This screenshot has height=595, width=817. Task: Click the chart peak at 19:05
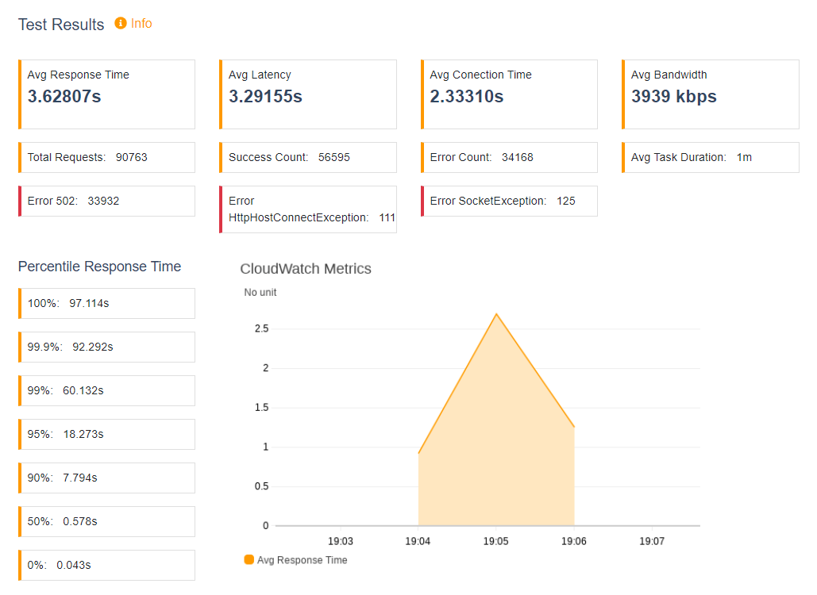click(x=496, y=314)
